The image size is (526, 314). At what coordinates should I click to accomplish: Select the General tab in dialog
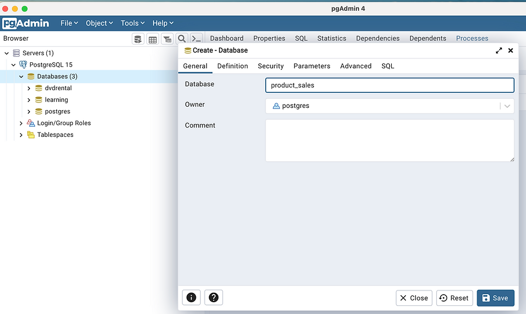[x=195, y=66]
